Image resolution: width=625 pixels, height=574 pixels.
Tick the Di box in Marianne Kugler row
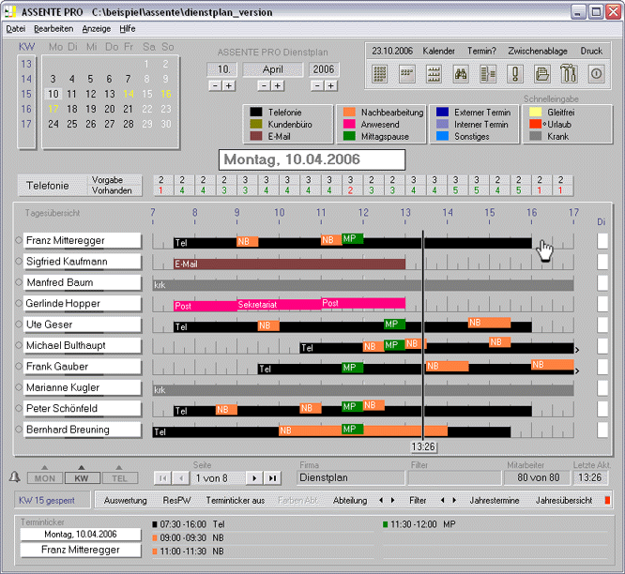click(602, 388)
